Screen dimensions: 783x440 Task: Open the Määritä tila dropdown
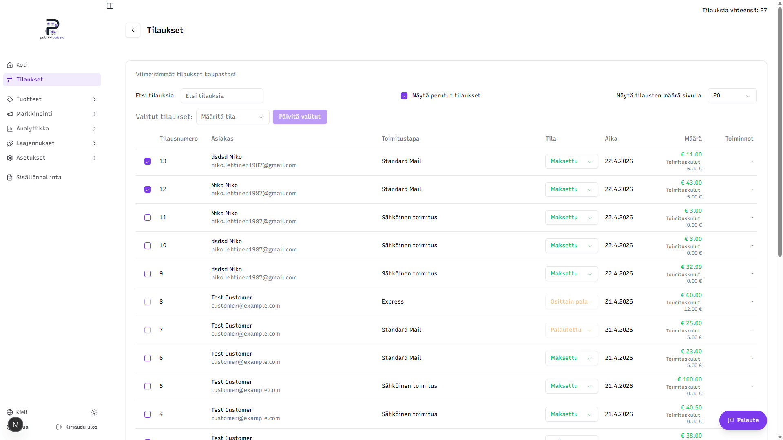pyautogui.click(x=232, y=117)
